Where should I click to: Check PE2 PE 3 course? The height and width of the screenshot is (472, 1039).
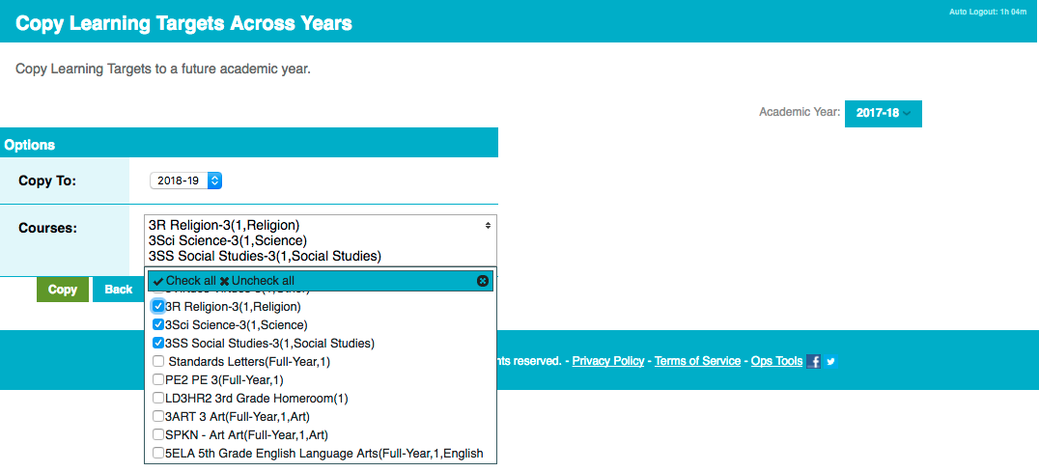[158, 380]
